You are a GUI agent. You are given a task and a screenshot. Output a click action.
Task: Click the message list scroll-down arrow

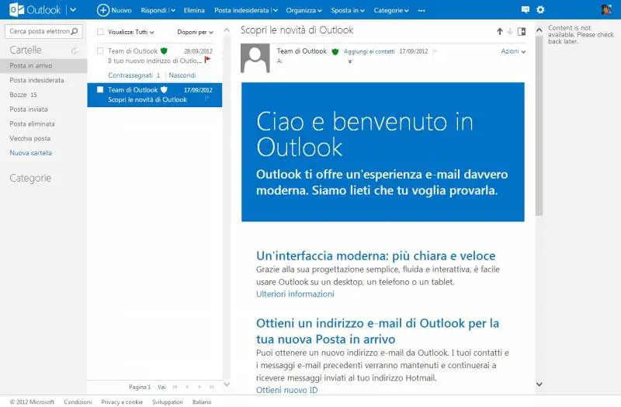tap(227, 384)
